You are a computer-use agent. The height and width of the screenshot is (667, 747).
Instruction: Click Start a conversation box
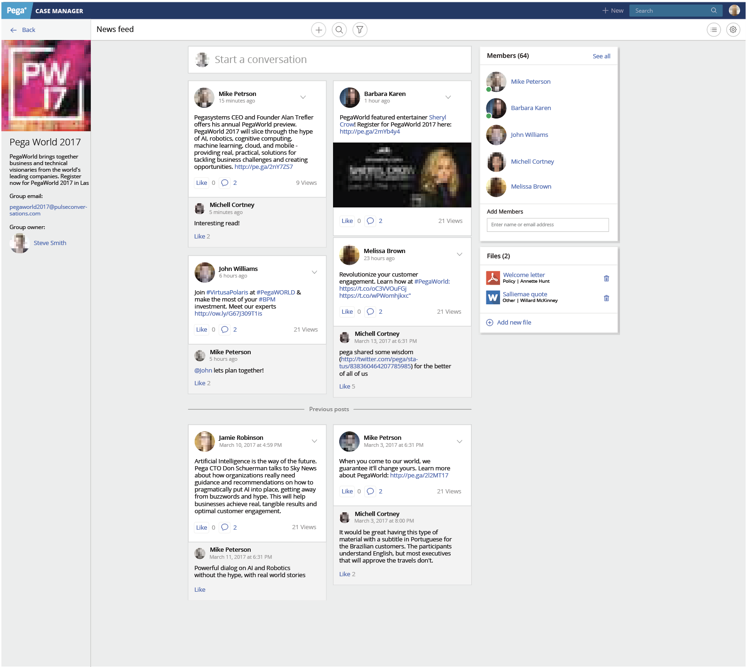[x=330, y=60]
